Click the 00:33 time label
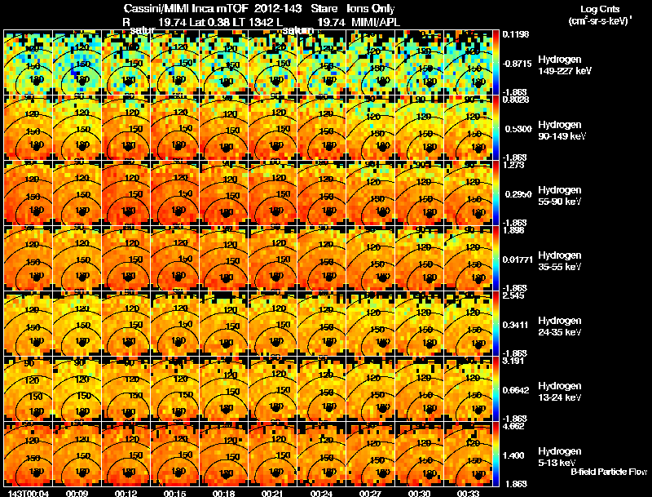 click(468, 493)
